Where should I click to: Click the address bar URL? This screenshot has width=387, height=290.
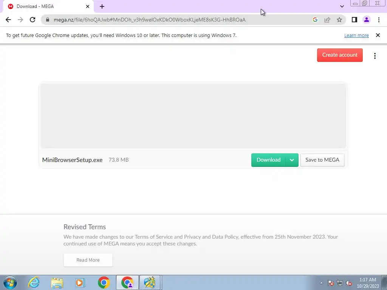(x=150, y=20)
